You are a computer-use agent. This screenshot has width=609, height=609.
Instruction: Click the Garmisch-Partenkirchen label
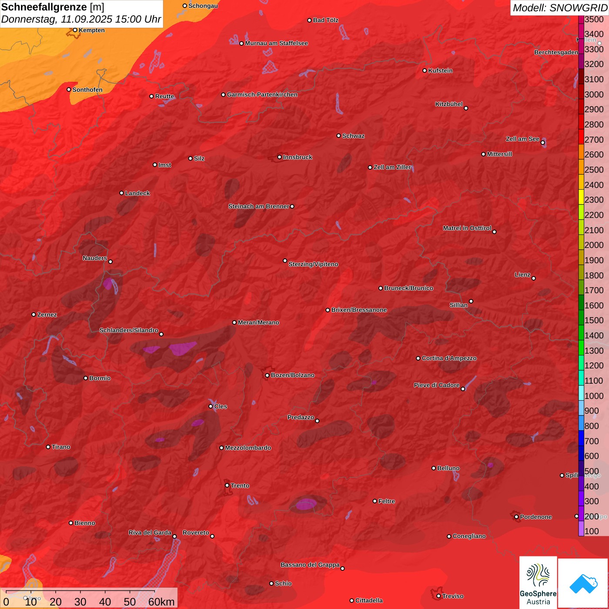click(262, 94)
